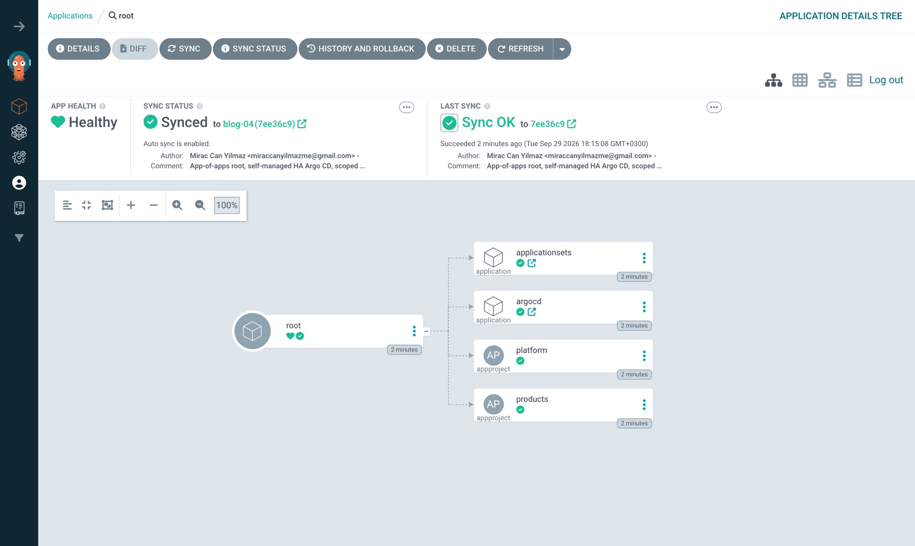Viewport: 915px width, 546px height.
Task: Open argocd application external link icon
Action: coord(532,312)
